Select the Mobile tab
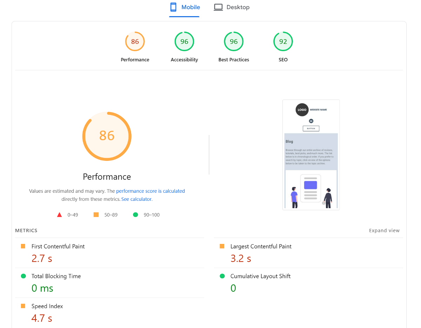This screenshot has height=328, width=421. coord(184,7)
